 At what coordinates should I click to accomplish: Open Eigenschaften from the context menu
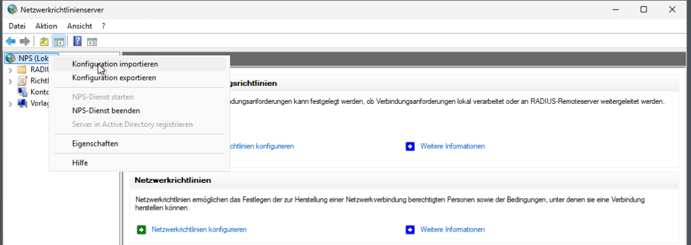coord(139,144)
